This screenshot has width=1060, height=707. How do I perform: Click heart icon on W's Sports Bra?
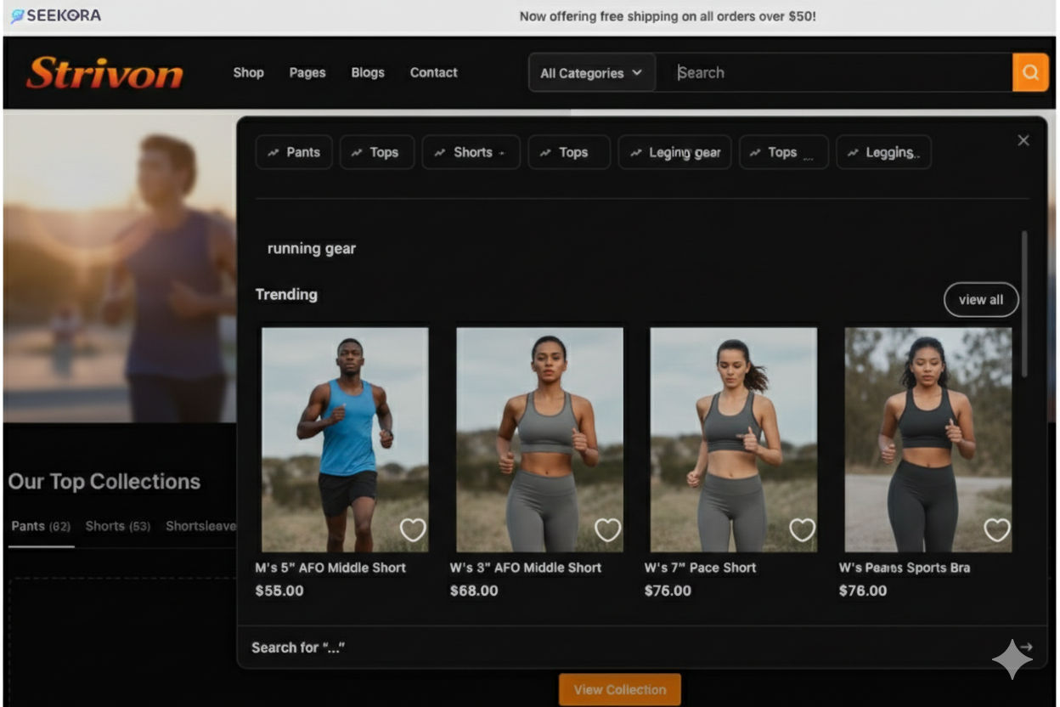pos(996,529)
